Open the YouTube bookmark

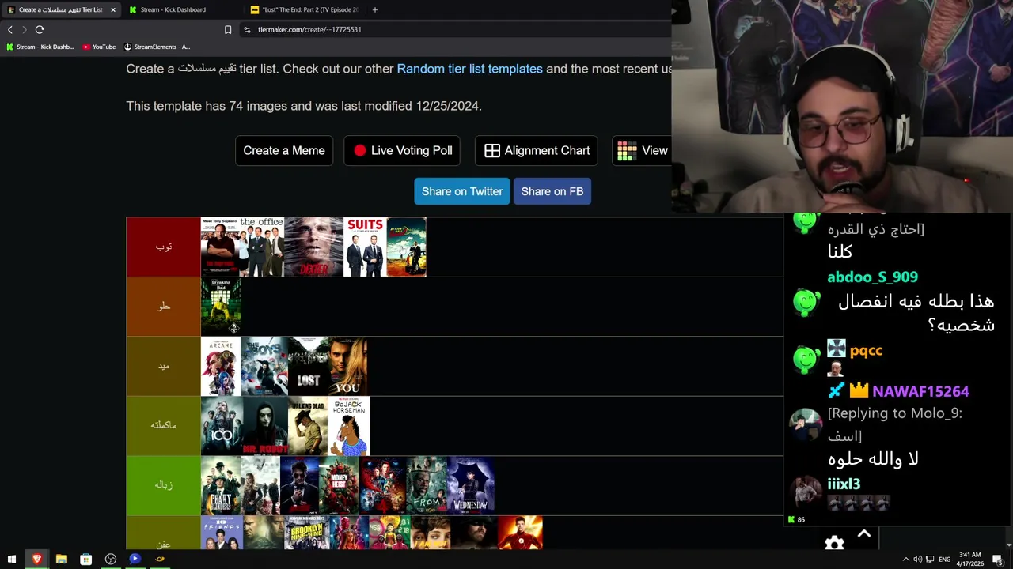click(x=99, y=47)
